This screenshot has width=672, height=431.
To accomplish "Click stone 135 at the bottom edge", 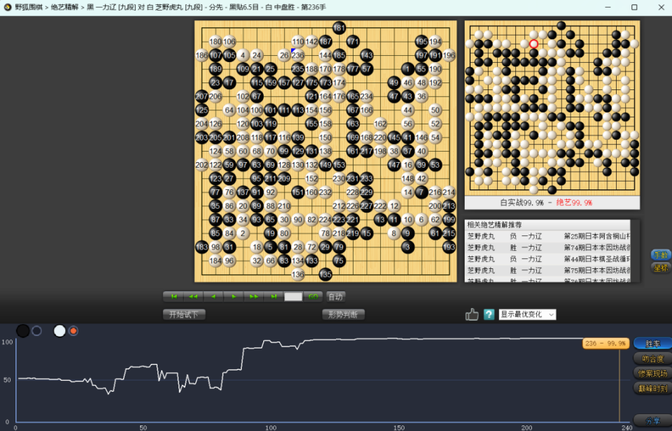I will tap(325, 275).
